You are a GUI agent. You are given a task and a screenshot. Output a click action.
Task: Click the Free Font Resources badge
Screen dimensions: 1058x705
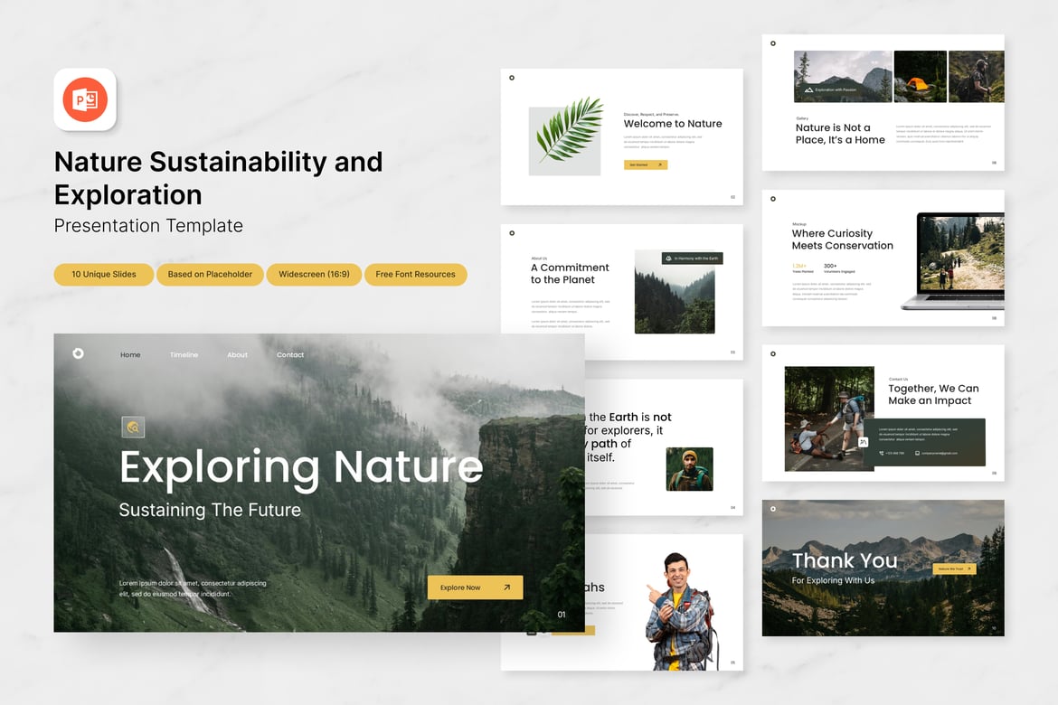click(x=416, y=275)
